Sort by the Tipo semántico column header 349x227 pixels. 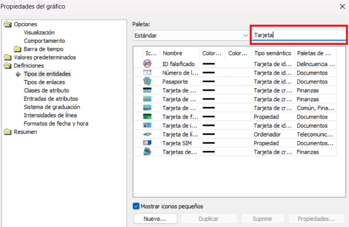click(272, 53)
